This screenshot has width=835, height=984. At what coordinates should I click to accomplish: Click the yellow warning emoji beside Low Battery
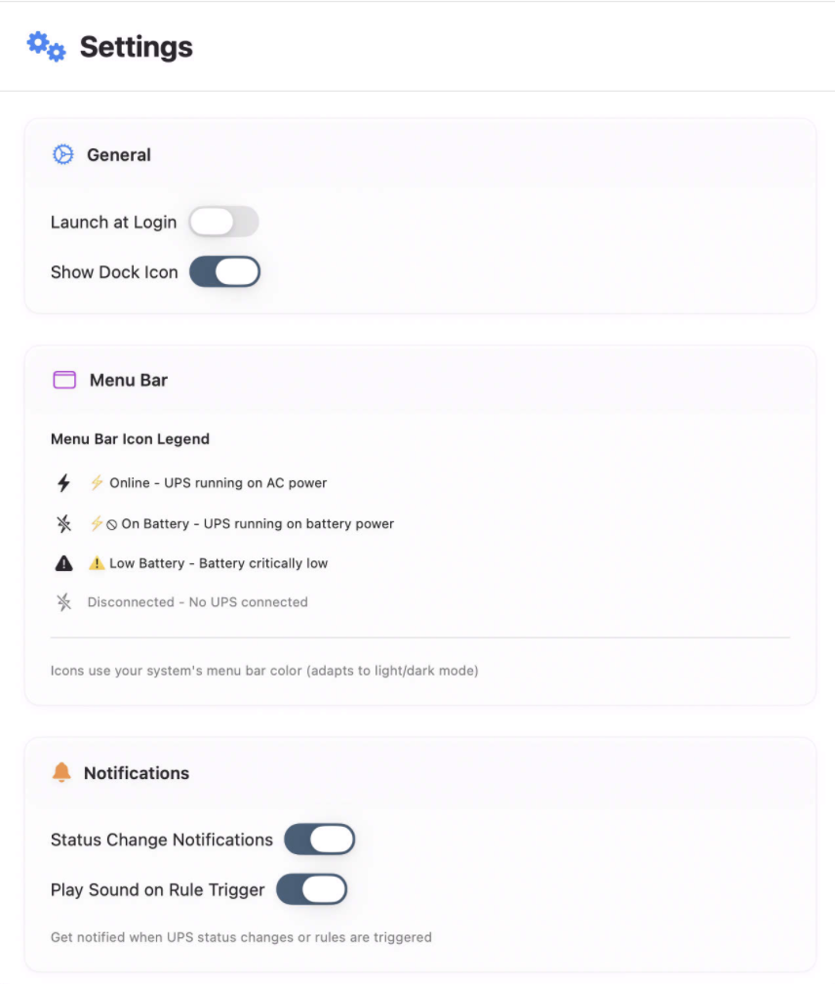click(x=97, y=563)
